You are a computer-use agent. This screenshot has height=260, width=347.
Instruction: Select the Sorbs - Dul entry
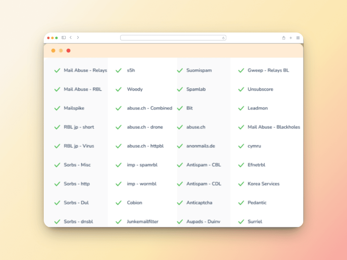pos(76,203)
